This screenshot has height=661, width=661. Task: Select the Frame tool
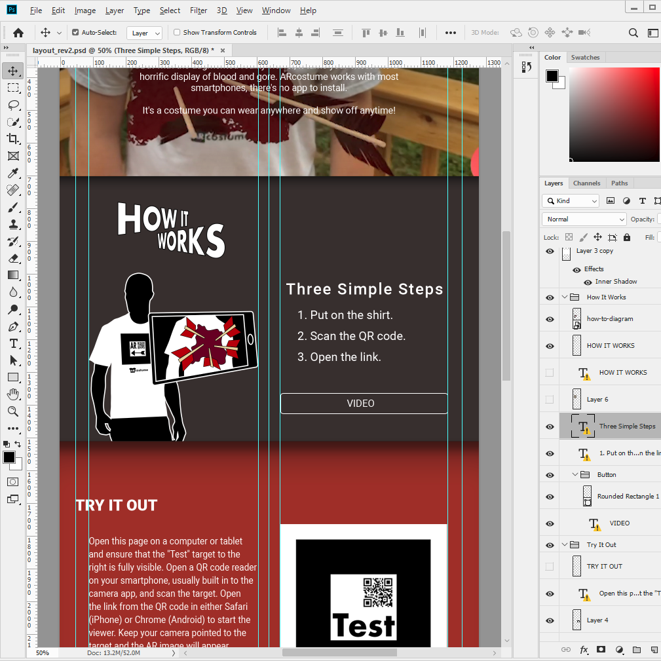point(13,156)
